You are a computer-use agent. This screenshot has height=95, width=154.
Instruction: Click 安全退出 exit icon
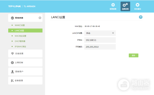point(138,5)
